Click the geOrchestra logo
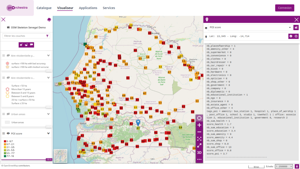The height and width of the screenshot is (169, 300). pos(17,8)
